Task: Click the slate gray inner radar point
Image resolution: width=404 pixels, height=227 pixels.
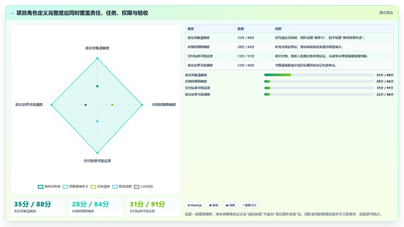Action: 86,105
